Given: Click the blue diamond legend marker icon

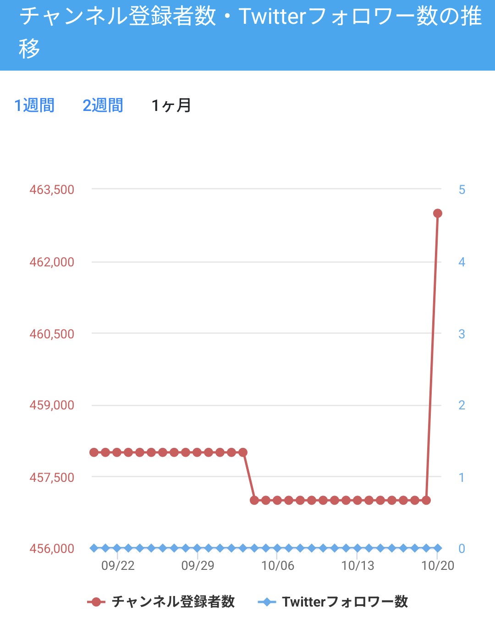Looking at the screenshot, I should pyautogui.click(x=267, y=602).
